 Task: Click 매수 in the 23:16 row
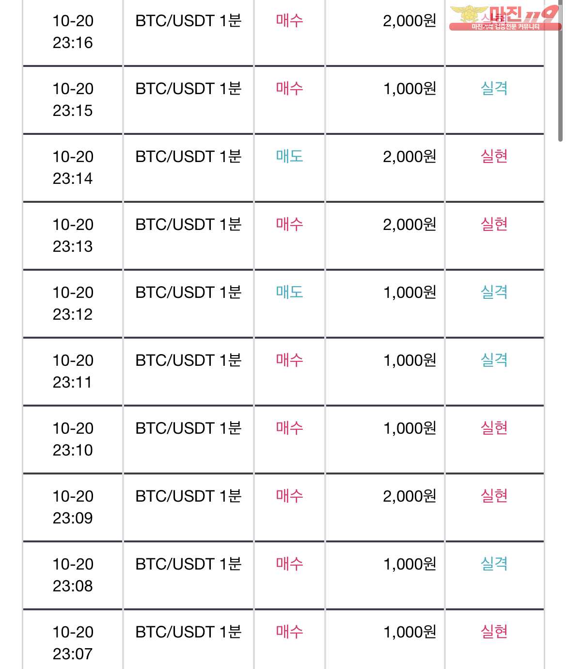point(289,20)
